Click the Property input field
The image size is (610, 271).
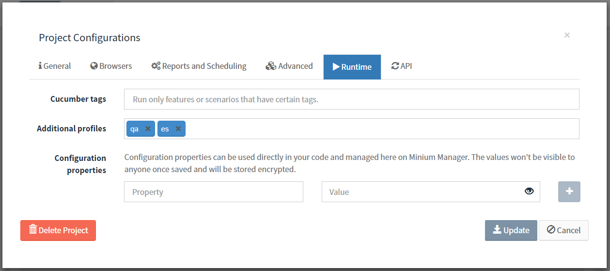pyautogui.click(x=214, y=192)
